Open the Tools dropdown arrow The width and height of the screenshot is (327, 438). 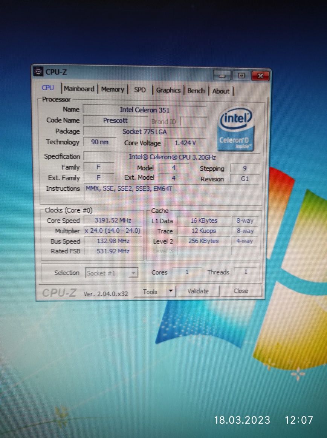point(171,291)
